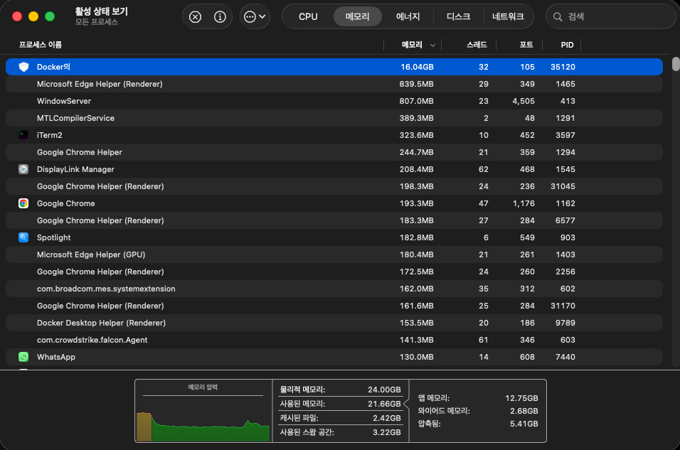This screenshot has height=450, width=680.
Task: Click the process list vertical scrollbar thumb
Action: point(676,63)
